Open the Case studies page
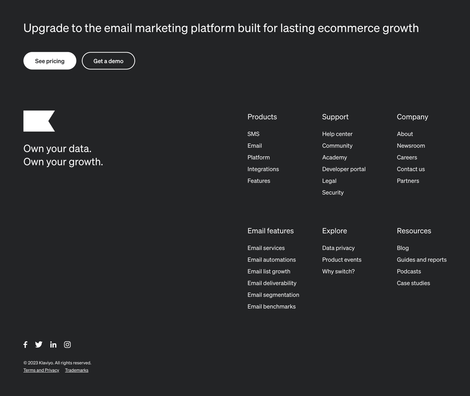Screen dimensions: 470x396 point(413,283)
